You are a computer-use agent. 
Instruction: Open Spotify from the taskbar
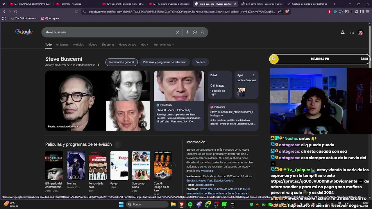[x=190, y=204]
